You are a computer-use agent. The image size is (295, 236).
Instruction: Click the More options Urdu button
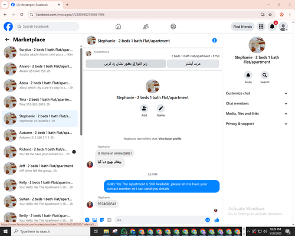coord(193,64)
